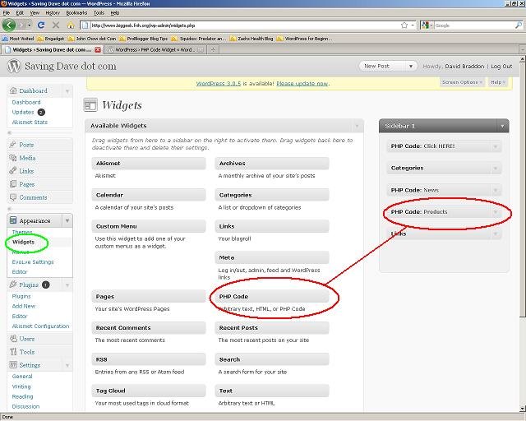Open the Bookmarks menu
526x421 pixels.
[76, 13]
